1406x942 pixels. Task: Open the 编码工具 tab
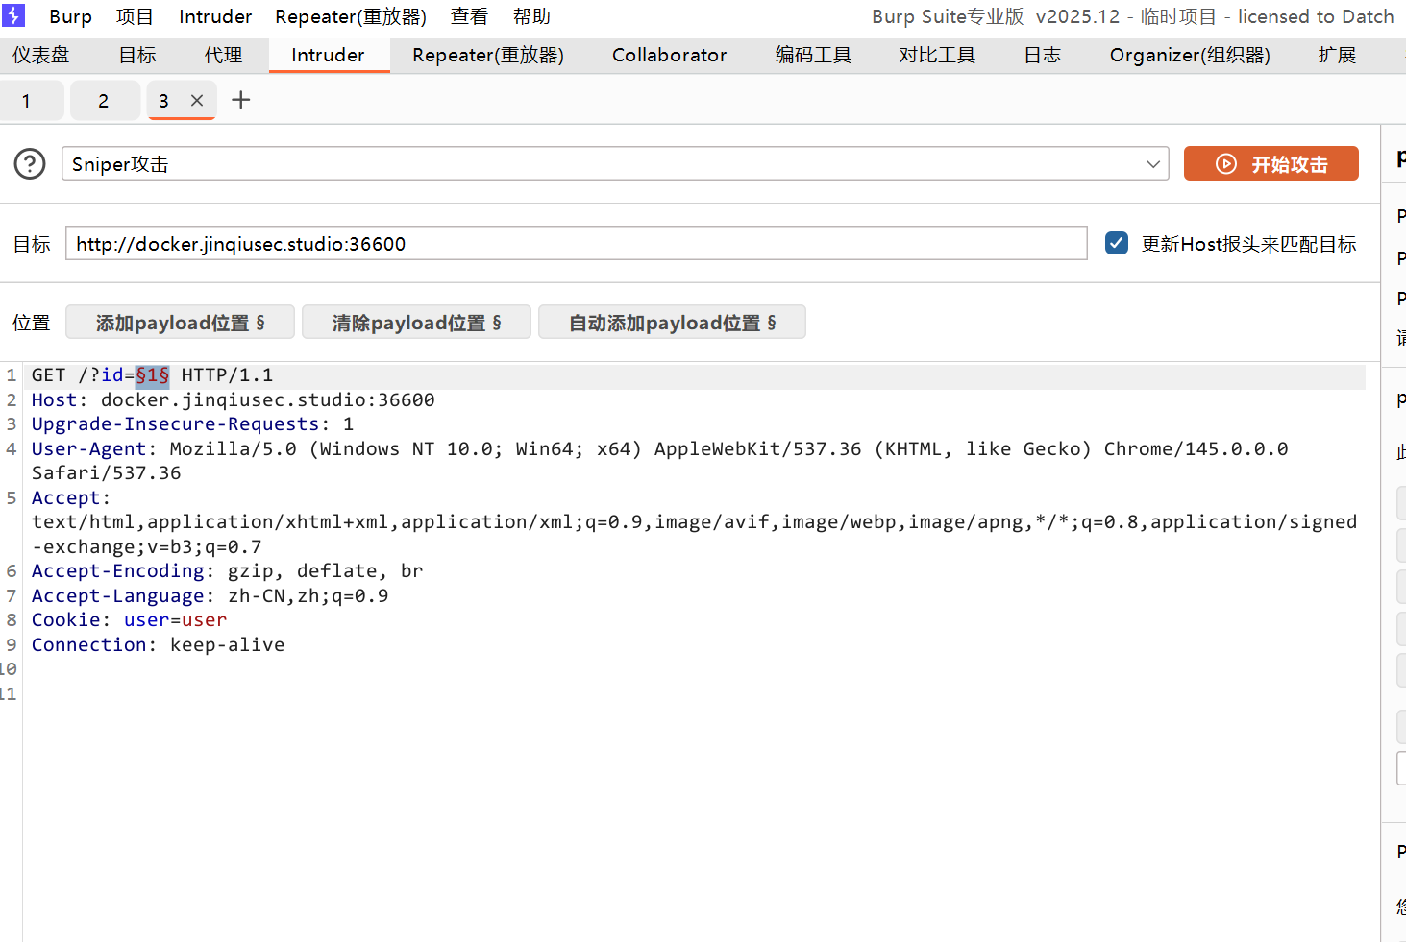[x=813, y=55]
